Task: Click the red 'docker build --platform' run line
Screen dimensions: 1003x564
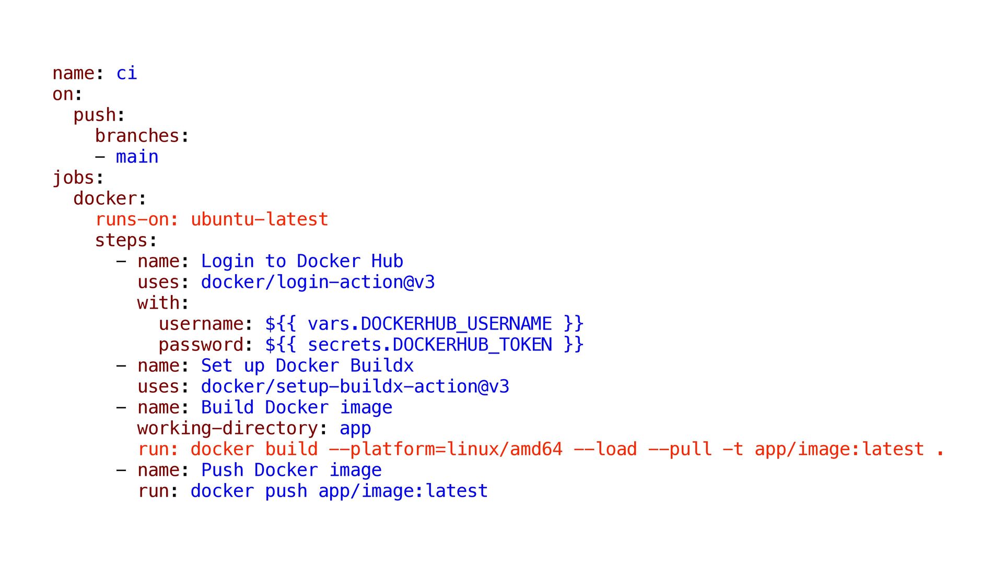Action: coord(541,449)
